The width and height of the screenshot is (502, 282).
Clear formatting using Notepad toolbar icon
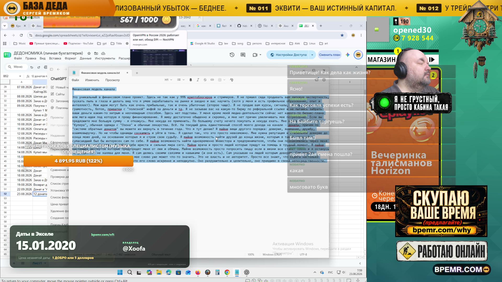[232, 80]
